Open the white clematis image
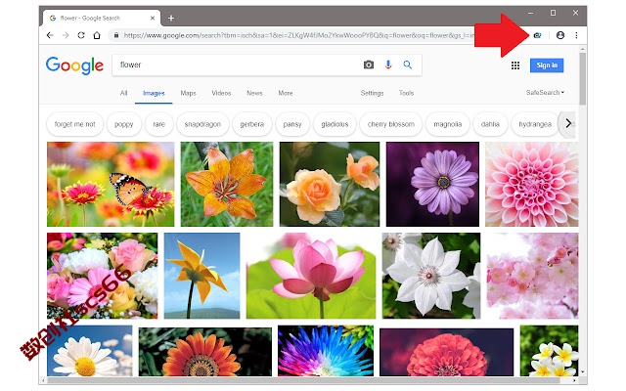626x391 pixels. click(x=431, y=276)
